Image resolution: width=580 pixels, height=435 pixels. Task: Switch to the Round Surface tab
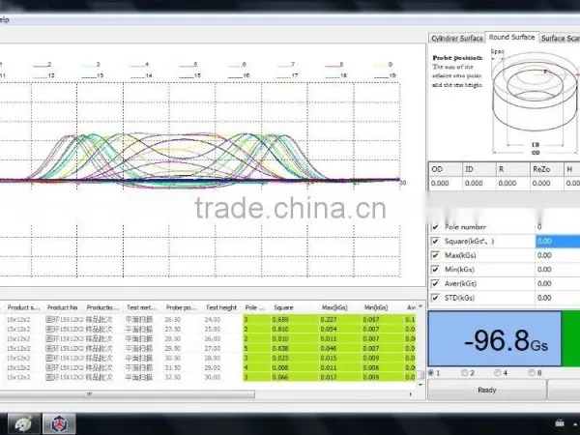(x=512, y=37)
